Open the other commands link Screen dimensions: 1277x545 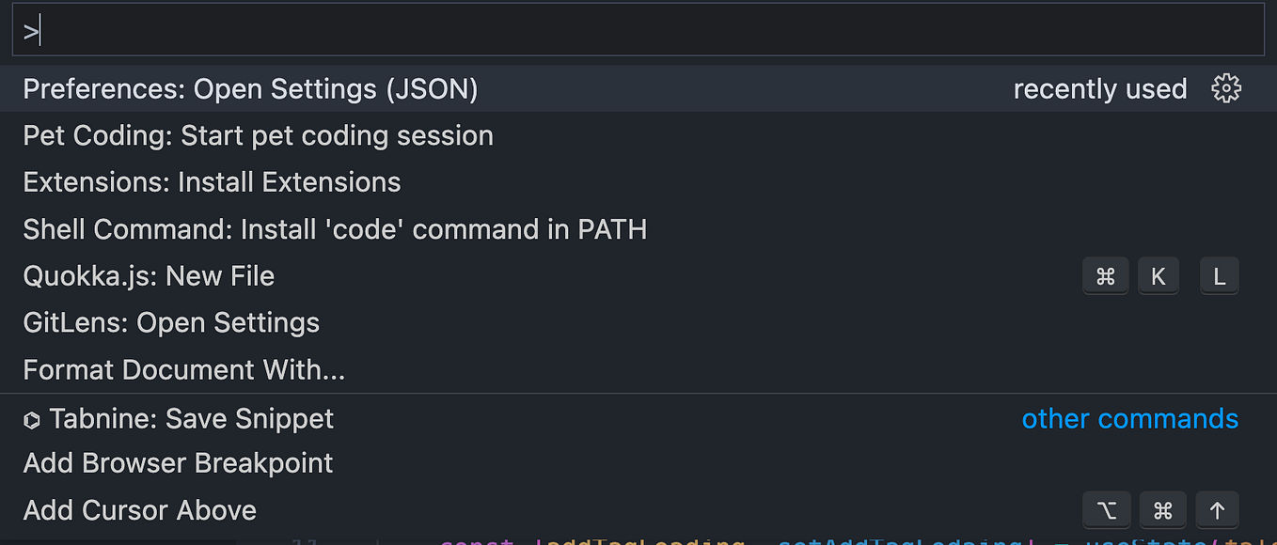1130,419
